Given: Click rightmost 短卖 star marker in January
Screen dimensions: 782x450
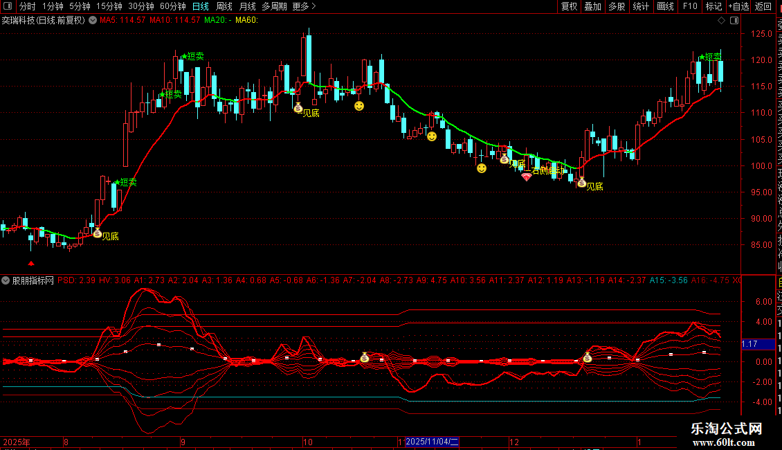Looking at the screenshot, I should pyautogui.click(x=711, y=57).
